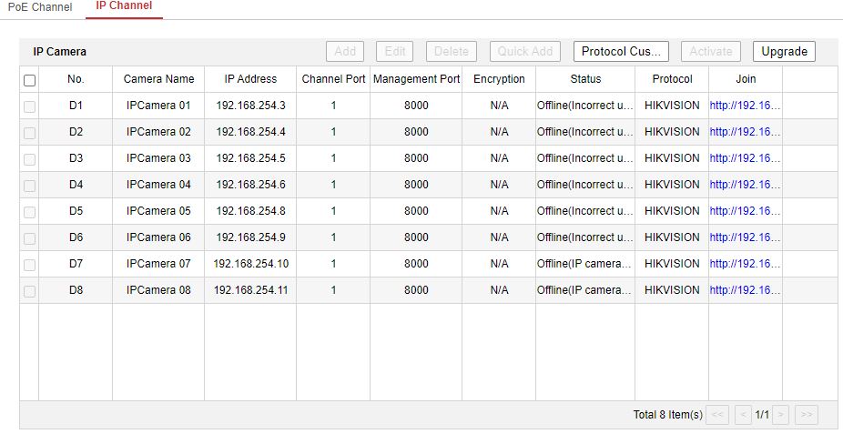Click the Quick Add button
The image size is (843, 444).
pyautogui.click(x=525, y=52)
